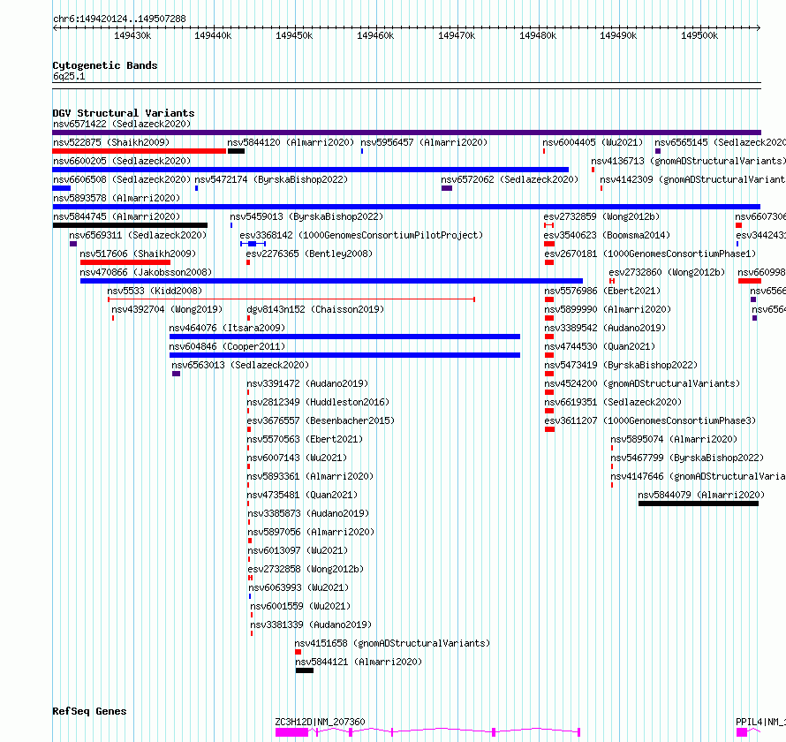Click the black bar under nsv5844079 (Almarri2020)
786x742 pixels.
pos(699,503)
